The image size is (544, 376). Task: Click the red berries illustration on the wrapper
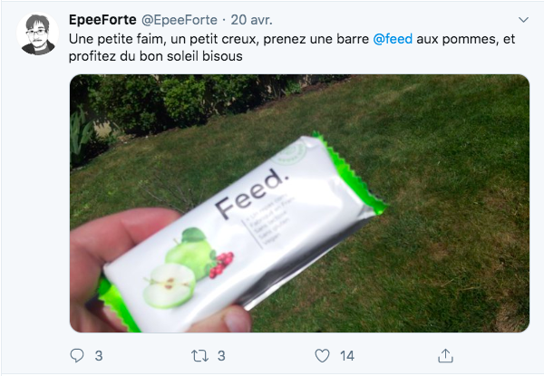(221, 265)
